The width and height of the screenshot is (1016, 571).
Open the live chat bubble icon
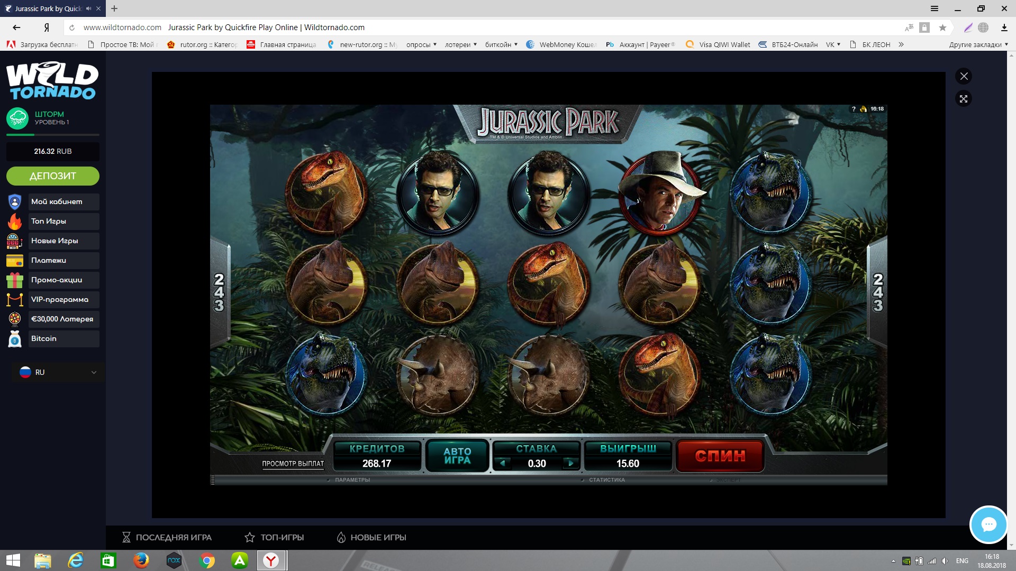coord(988,524)
